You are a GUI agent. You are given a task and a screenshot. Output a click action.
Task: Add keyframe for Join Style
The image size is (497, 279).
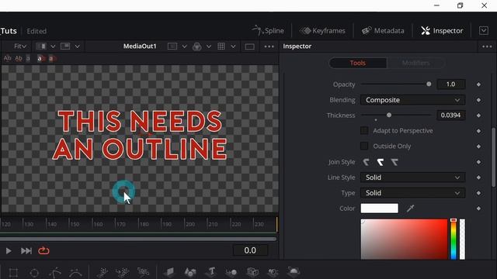(478, 162)
